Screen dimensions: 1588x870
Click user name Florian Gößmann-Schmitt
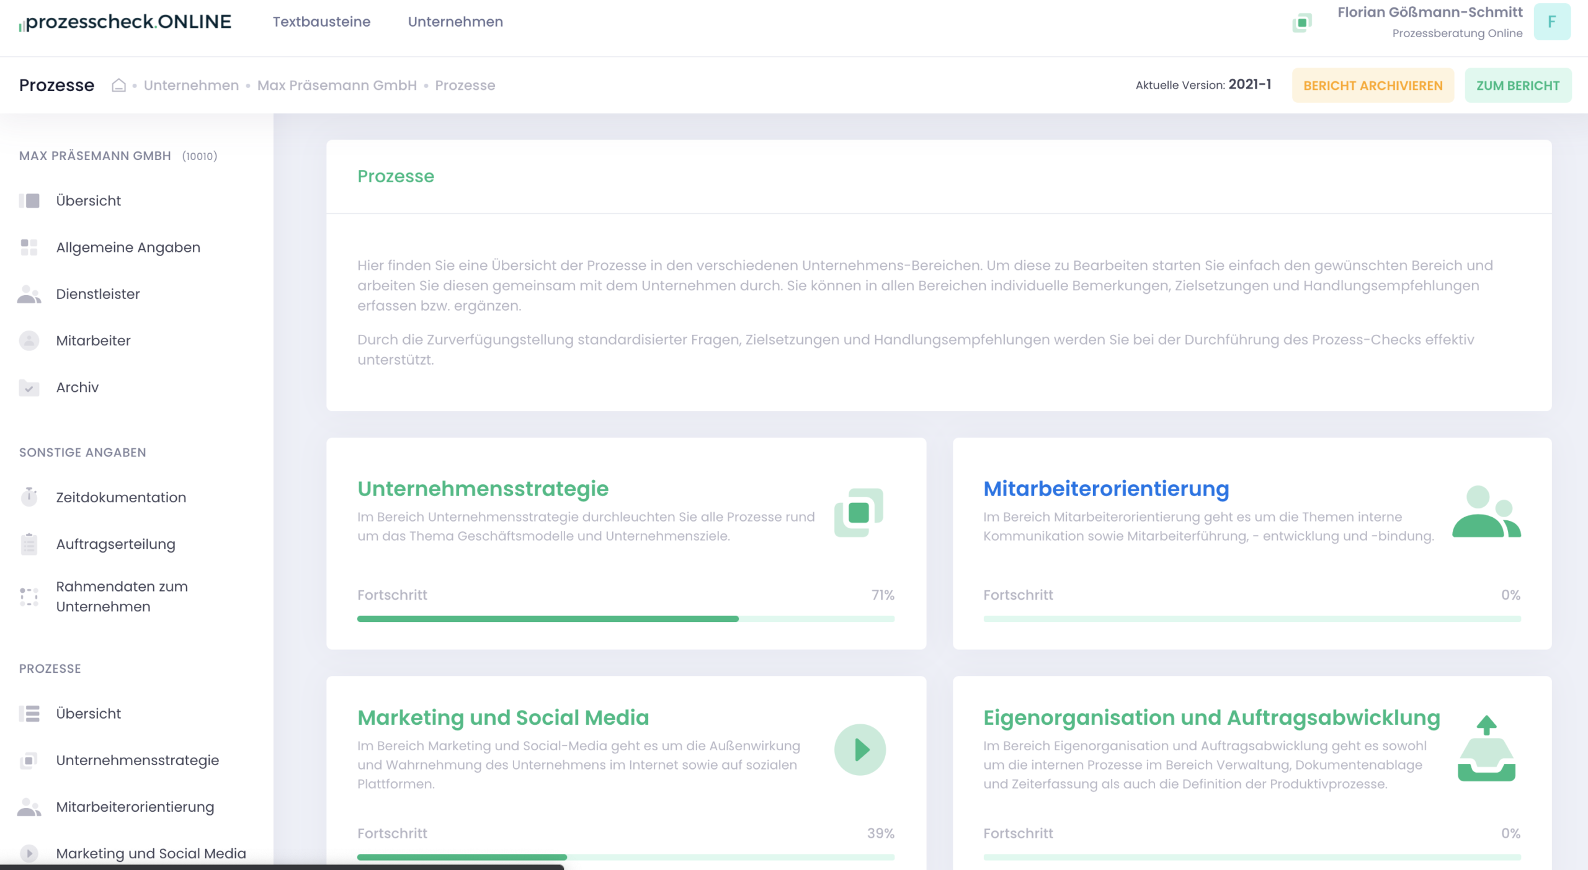[x=1430, y=12]
